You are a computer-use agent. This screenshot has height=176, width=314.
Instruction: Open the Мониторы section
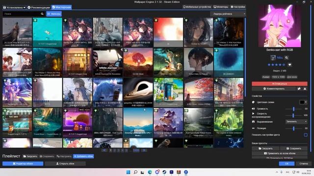[x=221, y=7]
